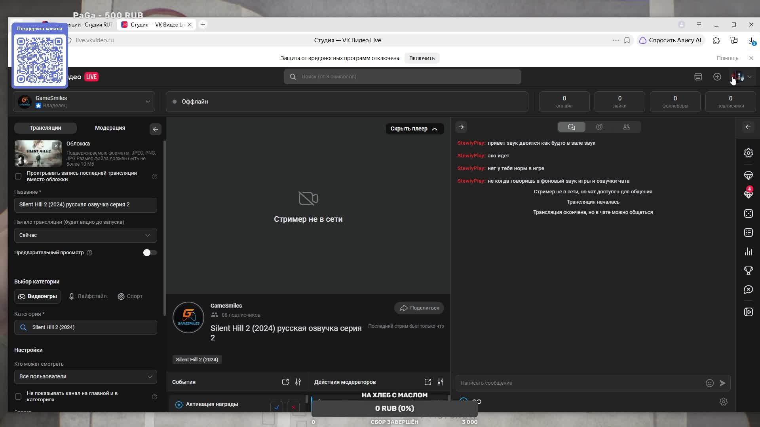Click StewiyPlay username in first message
The width and height of the screenshot is (760, 427).
pos(471,143)
